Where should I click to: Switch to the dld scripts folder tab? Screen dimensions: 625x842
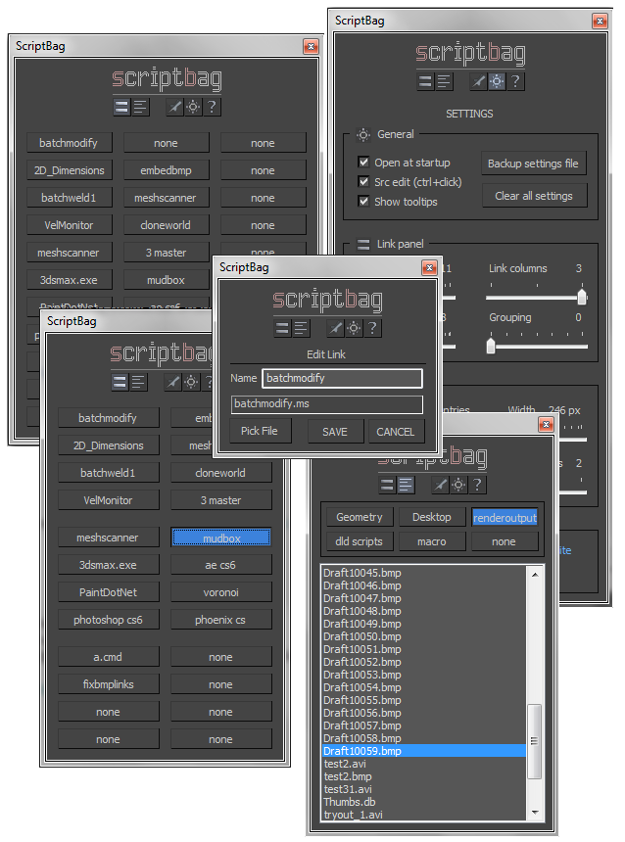click(360, 540)
